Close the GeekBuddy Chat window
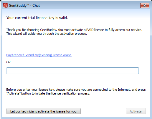The image size is (152, 119). tap(145, 5)
